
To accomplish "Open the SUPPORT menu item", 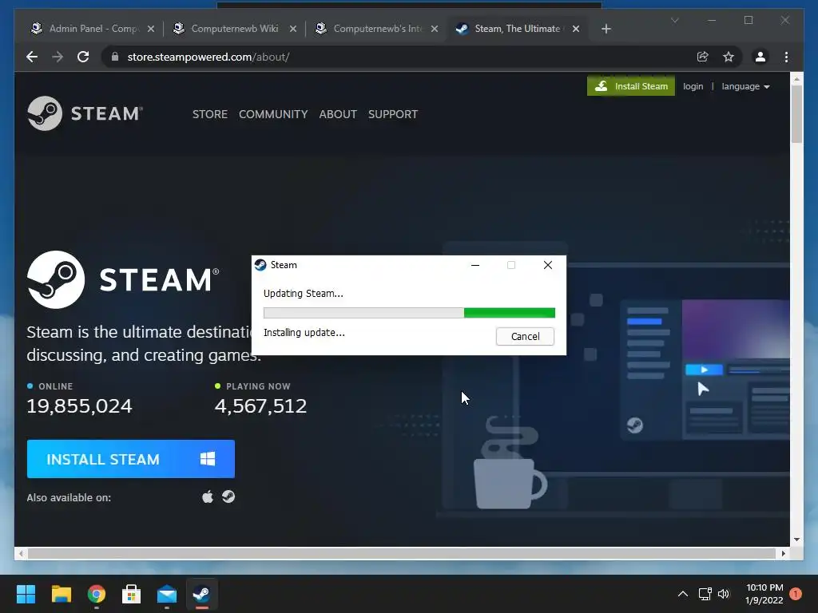I will (x=393, y=114).
